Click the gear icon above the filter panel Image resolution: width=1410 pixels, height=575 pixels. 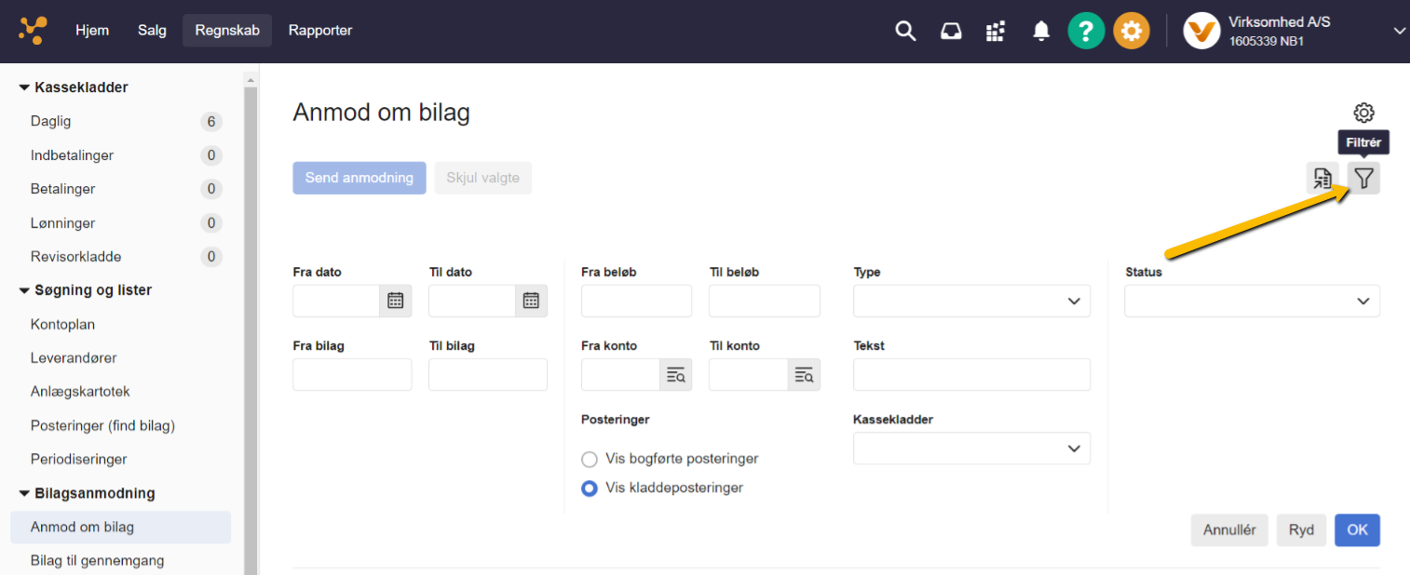coord(1363,112)
